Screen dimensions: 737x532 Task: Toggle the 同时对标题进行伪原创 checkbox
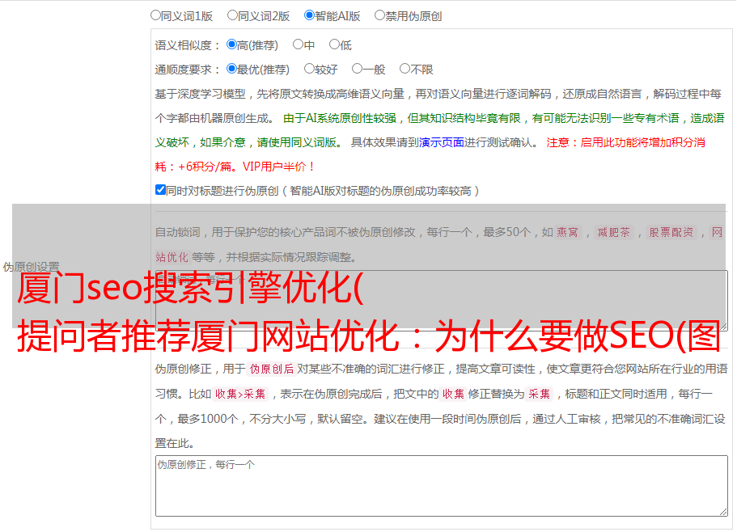click(x=160, y=190)
